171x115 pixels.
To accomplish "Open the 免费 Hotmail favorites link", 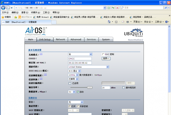I will (x=41, y=17).
